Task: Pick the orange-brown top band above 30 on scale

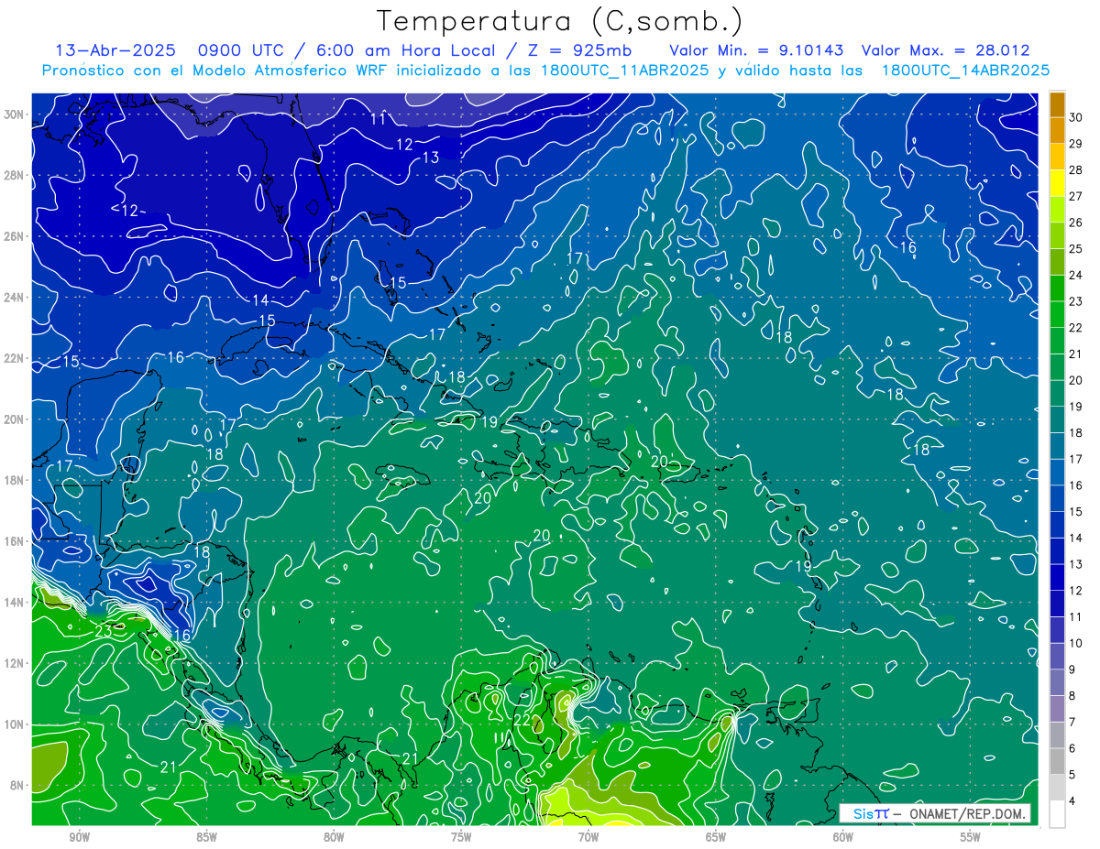Action: pyautogui.click(x=1057, y=104)
